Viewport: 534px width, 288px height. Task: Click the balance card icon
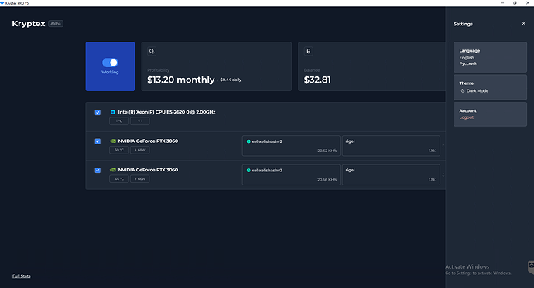click(x=309, y=51)
